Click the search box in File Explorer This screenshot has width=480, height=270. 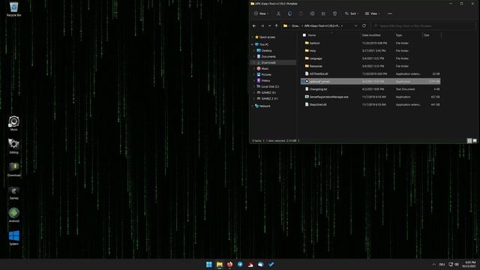(424, 26)
